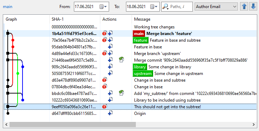259x131 pixels.
Task: Click added icon on 50508755f2116f6077cc row
Action: tap(110, 73)
